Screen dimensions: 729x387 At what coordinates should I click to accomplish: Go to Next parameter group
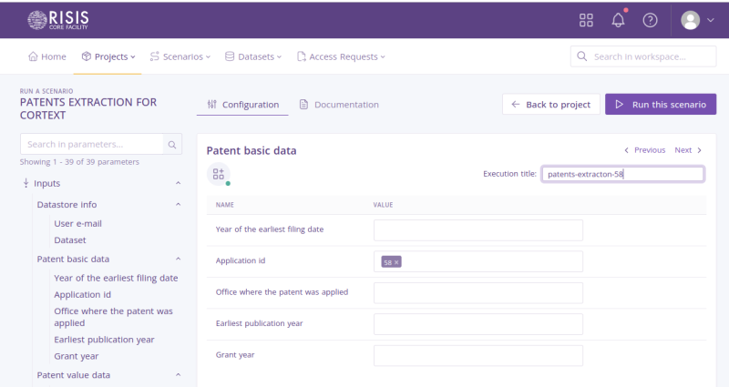coord(688,150)
